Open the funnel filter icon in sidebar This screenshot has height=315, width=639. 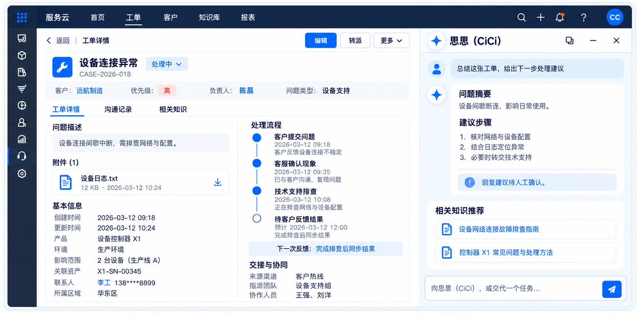(x=22, y=89)
